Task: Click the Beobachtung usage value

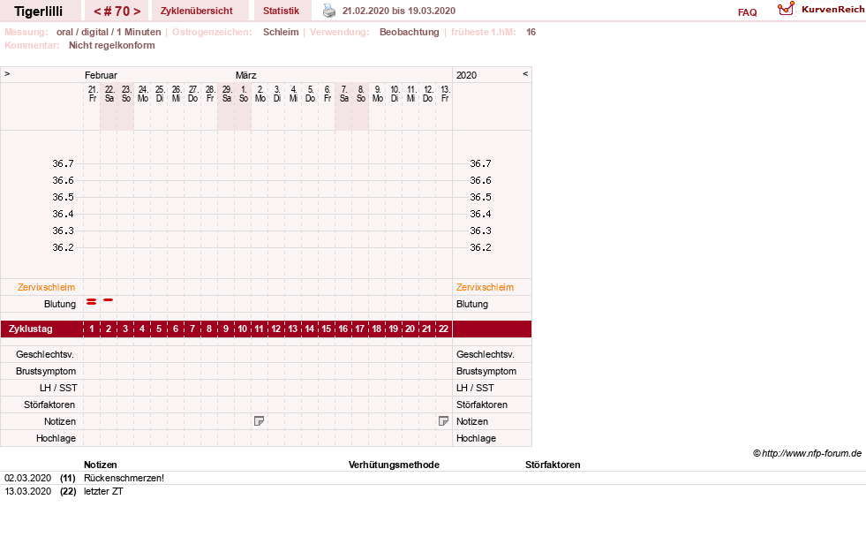Action: [410, 32]
